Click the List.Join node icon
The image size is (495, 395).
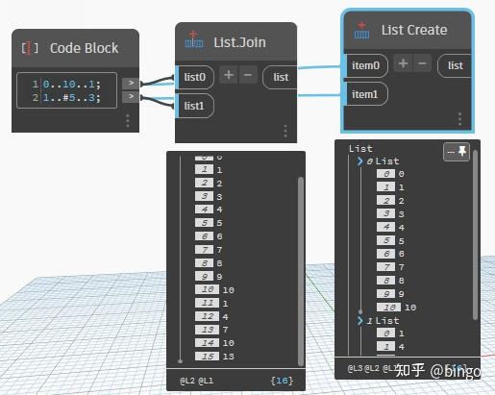coord(194,39)
